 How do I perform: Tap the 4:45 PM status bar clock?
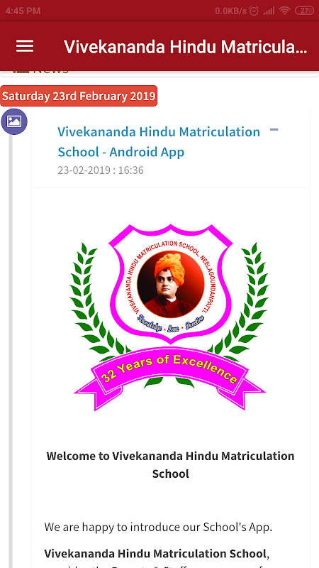click(23, 11)
